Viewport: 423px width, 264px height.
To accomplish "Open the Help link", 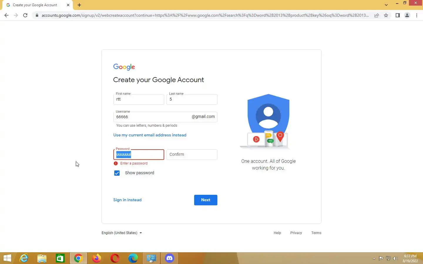I will pos(277,233).
